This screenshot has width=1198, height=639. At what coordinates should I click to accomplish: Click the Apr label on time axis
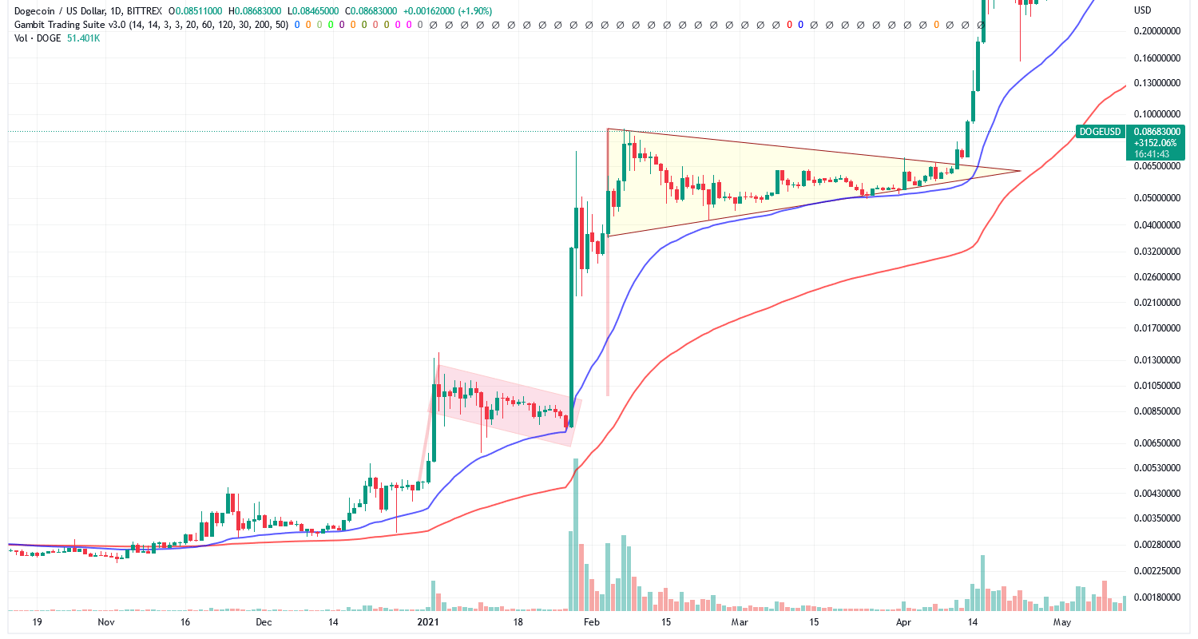(x=904, y=621)
